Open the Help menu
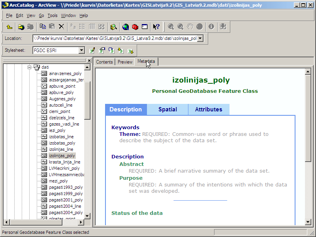The height and width of the screenshot is (237, 316). [84, 15]
